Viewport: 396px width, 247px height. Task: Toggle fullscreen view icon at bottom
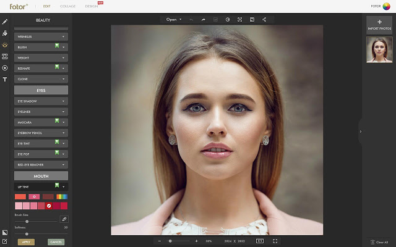pyautogui.click(x=275, y=241)
